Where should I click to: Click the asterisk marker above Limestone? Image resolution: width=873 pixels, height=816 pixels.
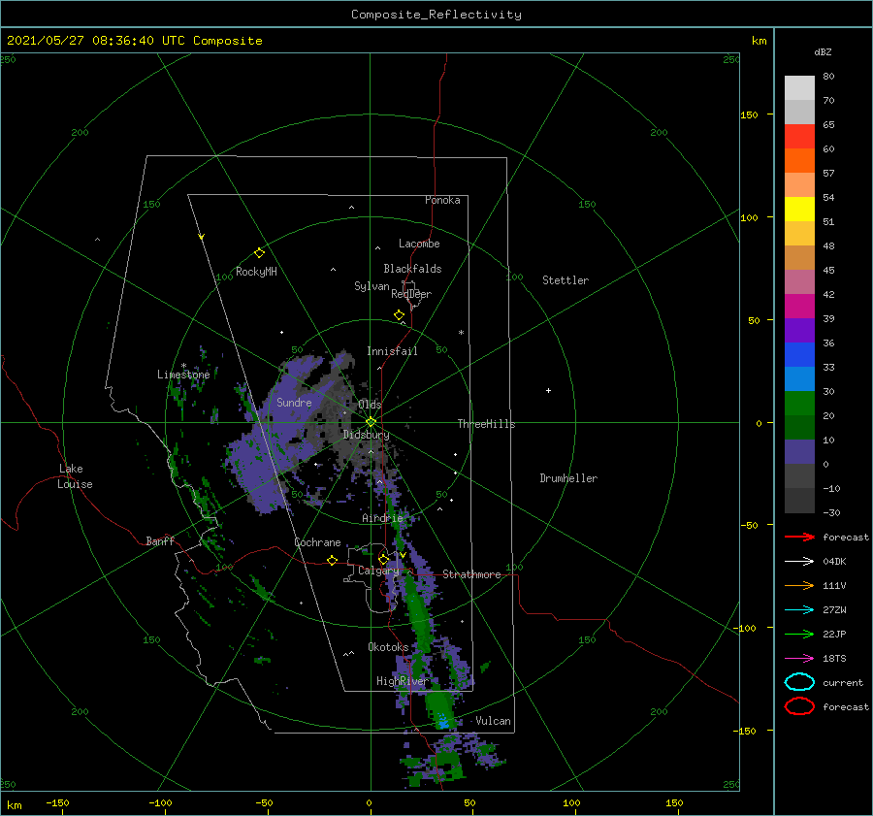(x=183, y=366)
